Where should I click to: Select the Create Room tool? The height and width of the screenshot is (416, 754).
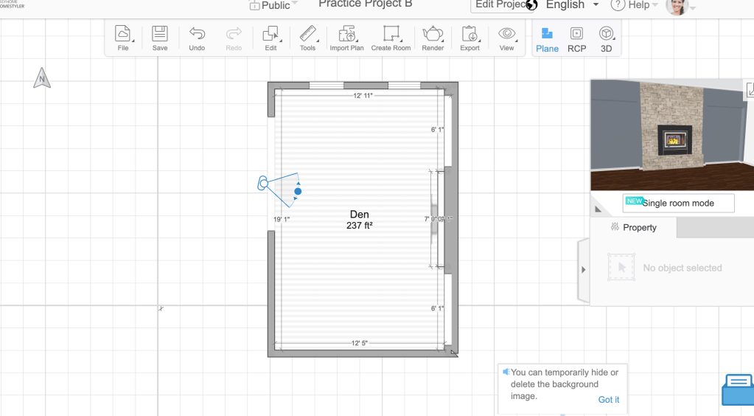coord(391,38)
